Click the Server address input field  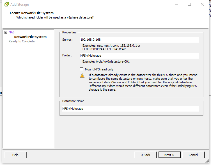(139, 40)
